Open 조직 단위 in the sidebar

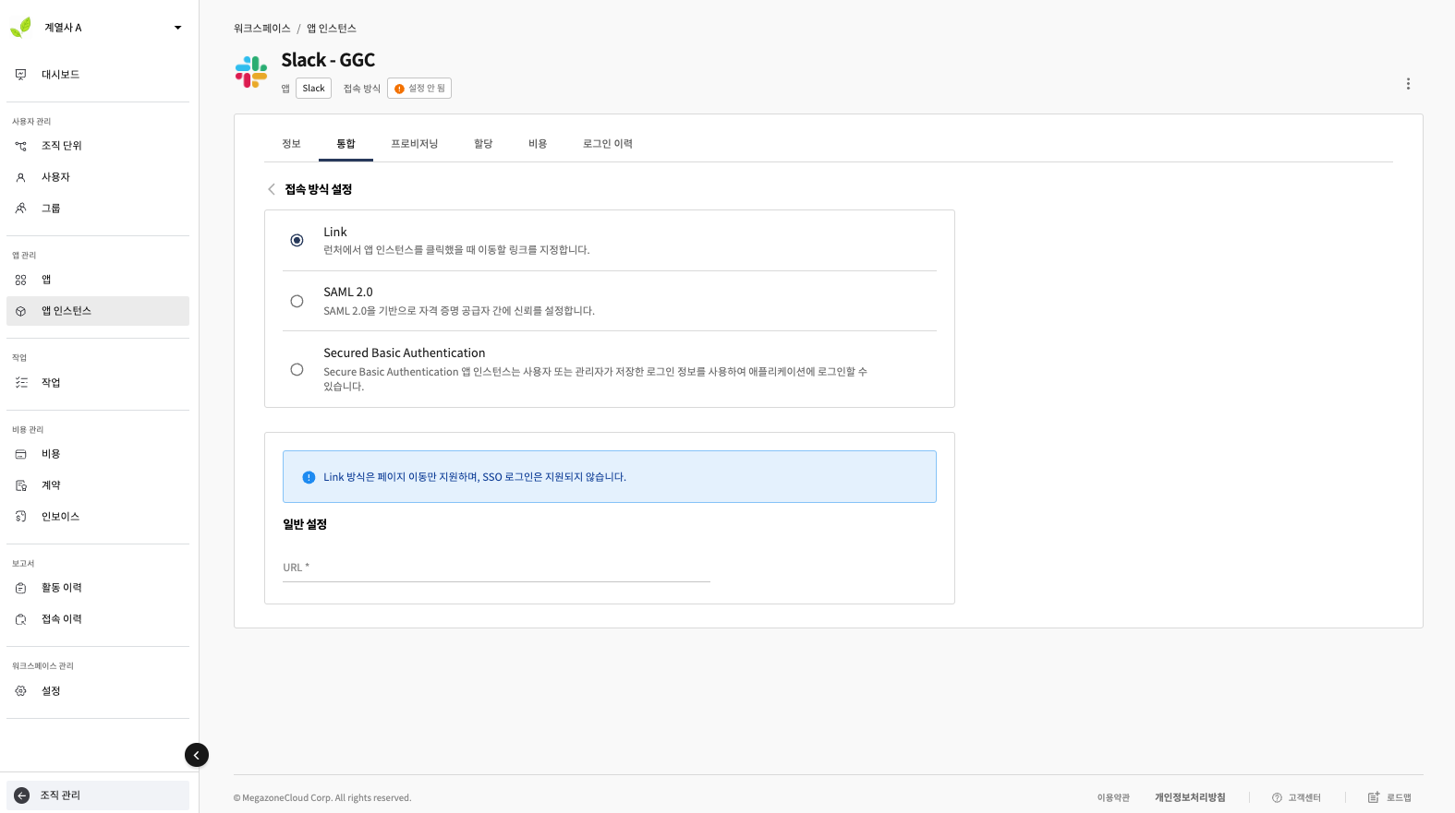pyautogui.click(x=98, y=146)
